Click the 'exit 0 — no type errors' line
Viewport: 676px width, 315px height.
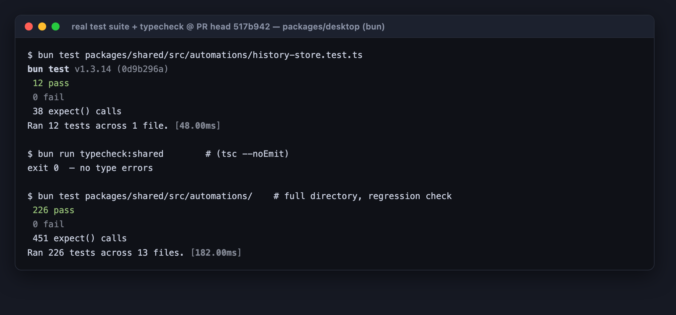click(90, 168)
